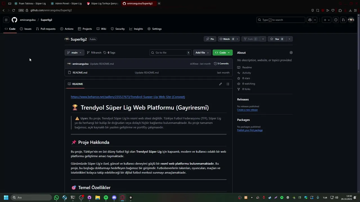Open WhatsApp from the taskbar
This screenshot has height=202, width=360.
(57, 198)
